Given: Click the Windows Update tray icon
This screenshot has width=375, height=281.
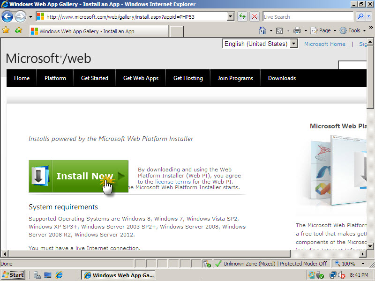Looking at the screenshot, I should [x=311, y=275].
